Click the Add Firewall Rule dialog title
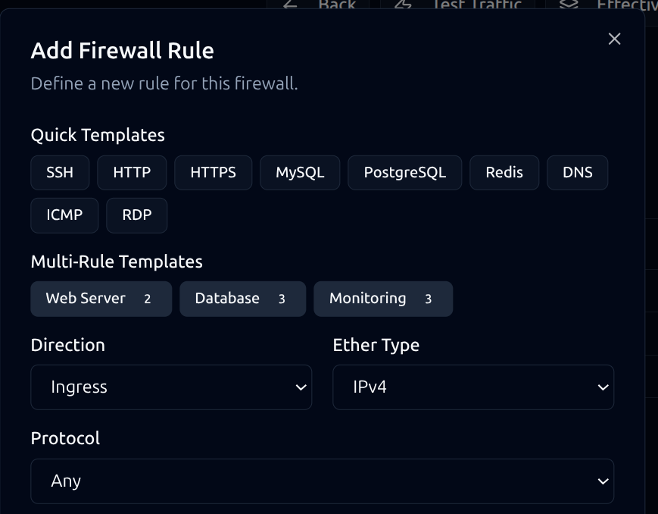The width and height of the screenshot is (658, 514). pos(123,50)
